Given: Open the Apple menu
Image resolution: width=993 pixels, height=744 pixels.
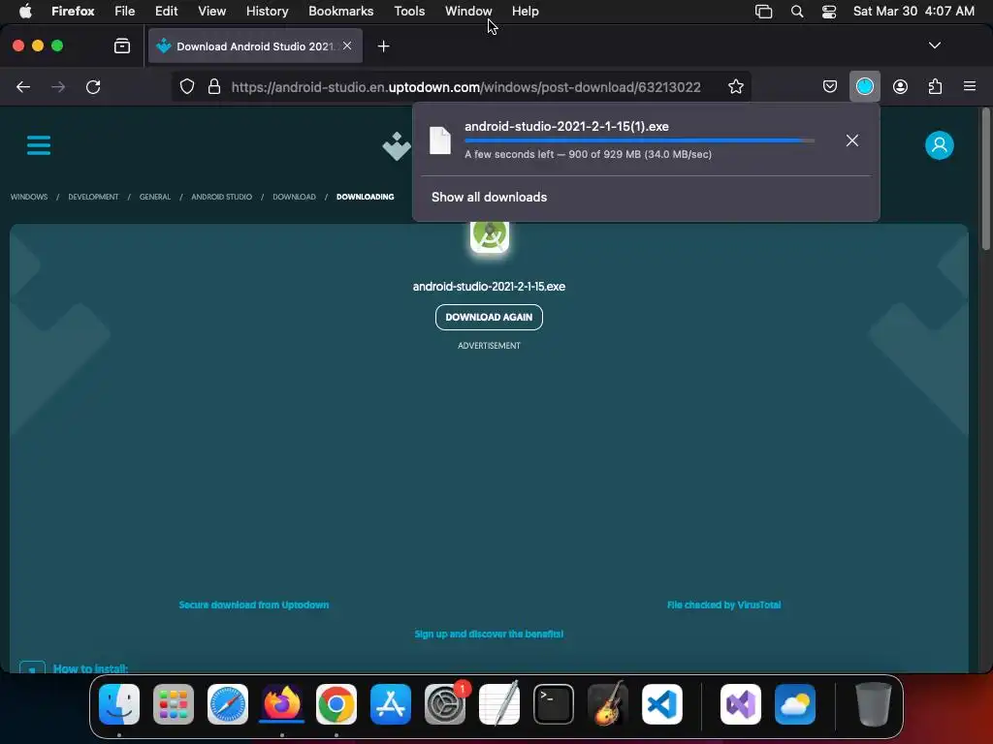Looking at the screenshot, I should (25, 12).
